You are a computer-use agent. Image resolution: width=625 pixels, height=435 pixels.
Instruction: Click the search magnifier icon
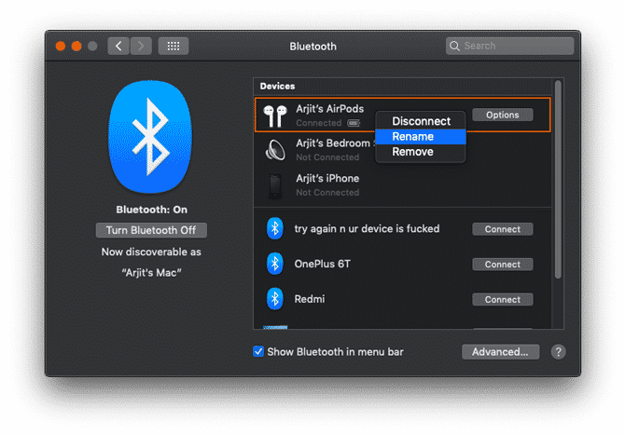[454, 47]
